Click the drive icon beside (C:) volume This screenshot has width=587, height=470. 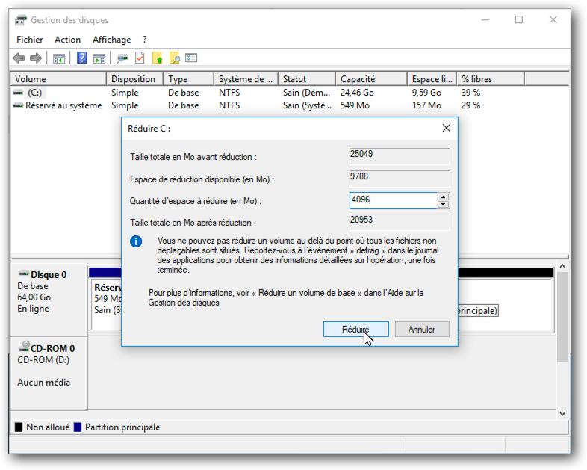click(x=18, y=92)
